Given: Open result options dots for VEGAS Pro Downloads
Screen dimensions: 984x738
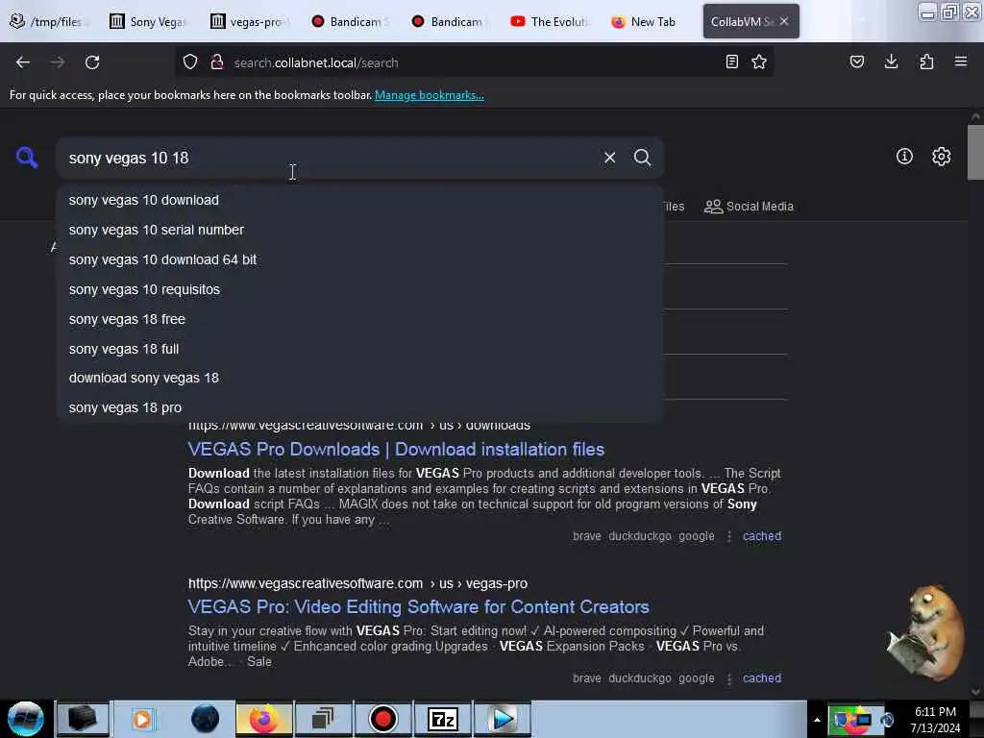Looking at the screenshot, I should pyautogui.click(x=728, y=536).
